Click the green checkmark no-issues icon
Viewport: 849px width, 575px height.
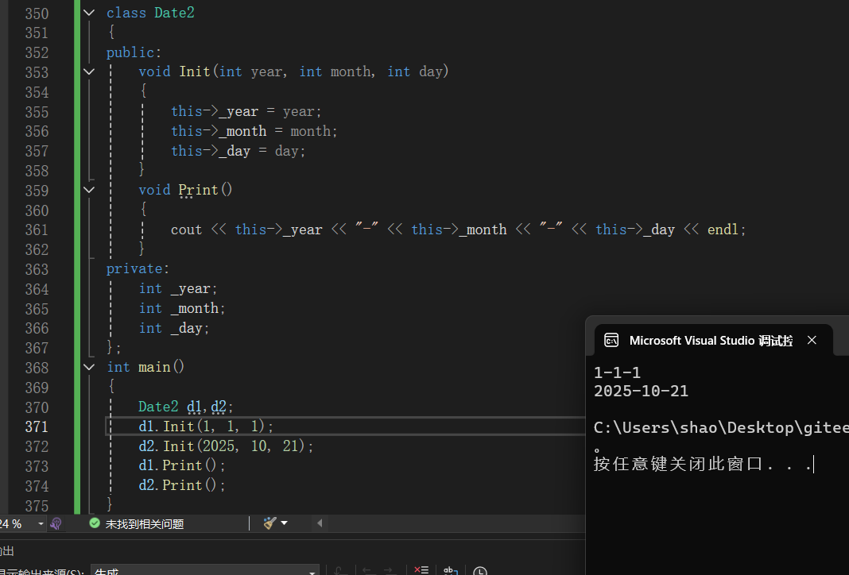(95, 523)
